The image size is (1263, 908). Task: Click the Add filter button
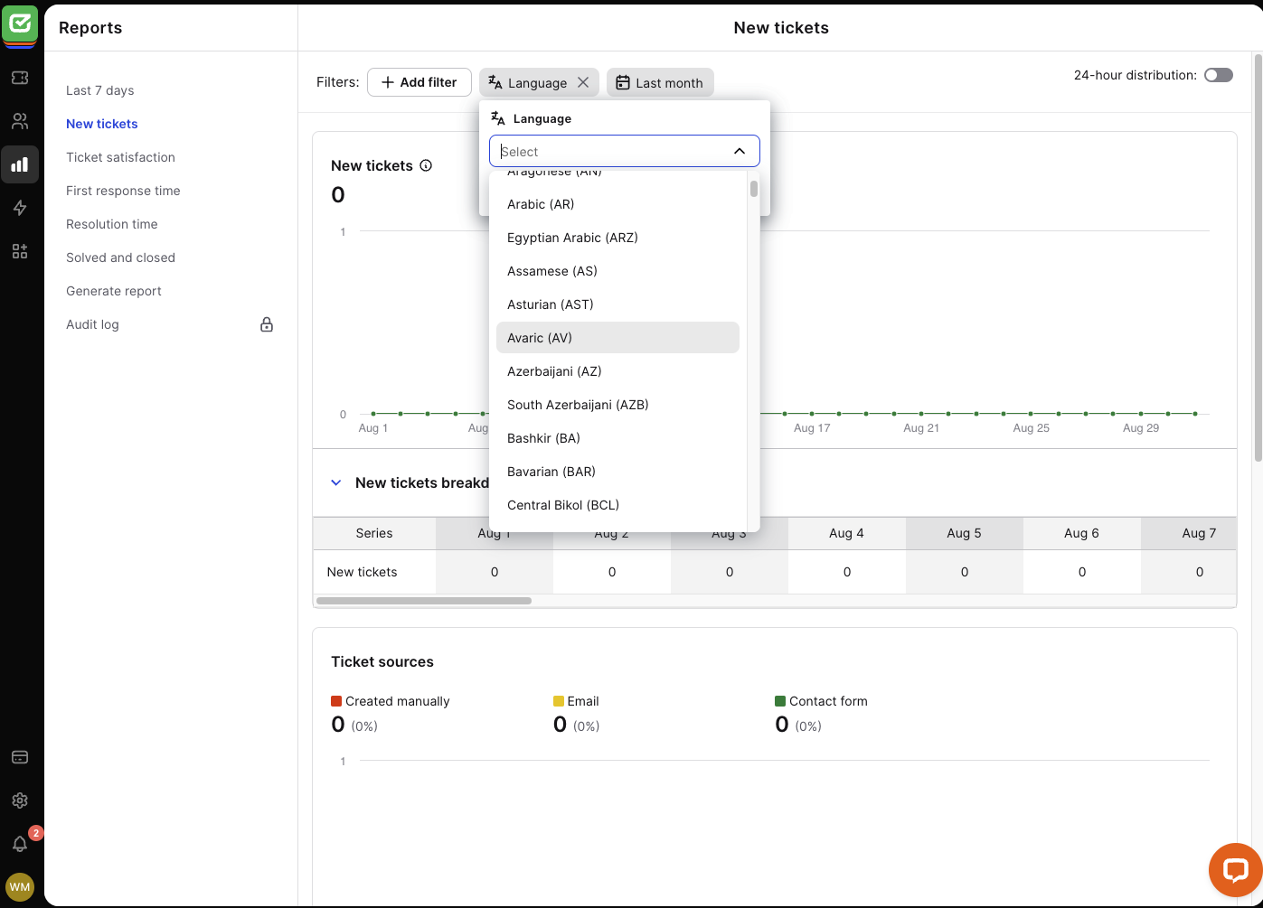419,82
